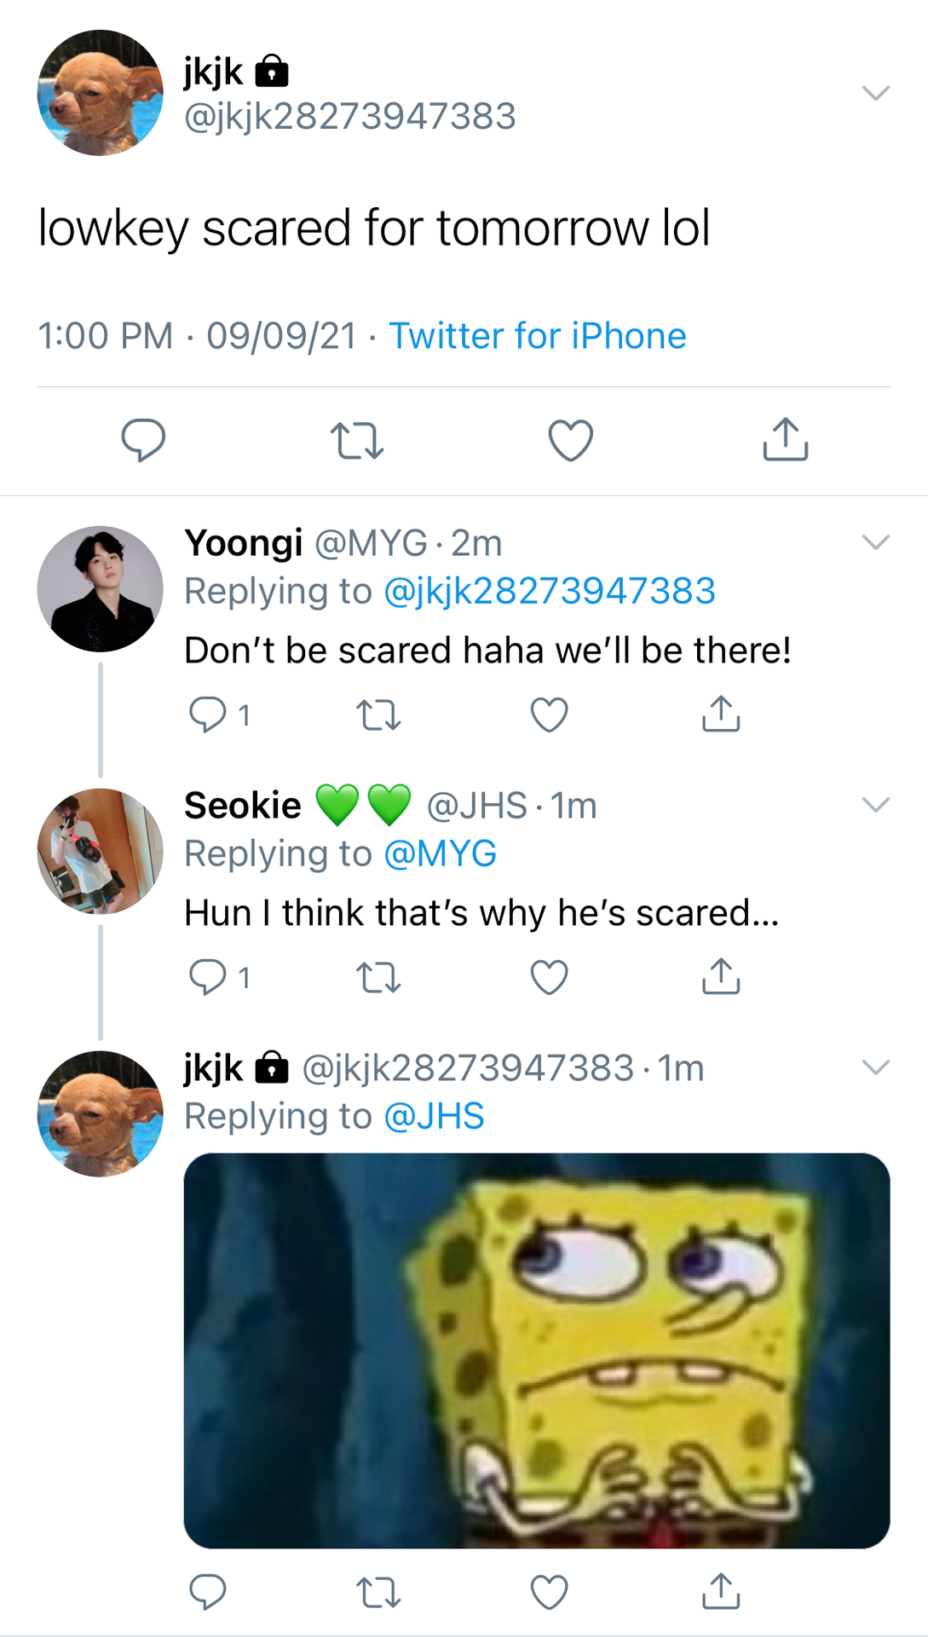Image resolution: width=928 pixels, height=1637 pixels.
Task: Expand options chevron on Yoongi's tweet
Action: point(876,542)
